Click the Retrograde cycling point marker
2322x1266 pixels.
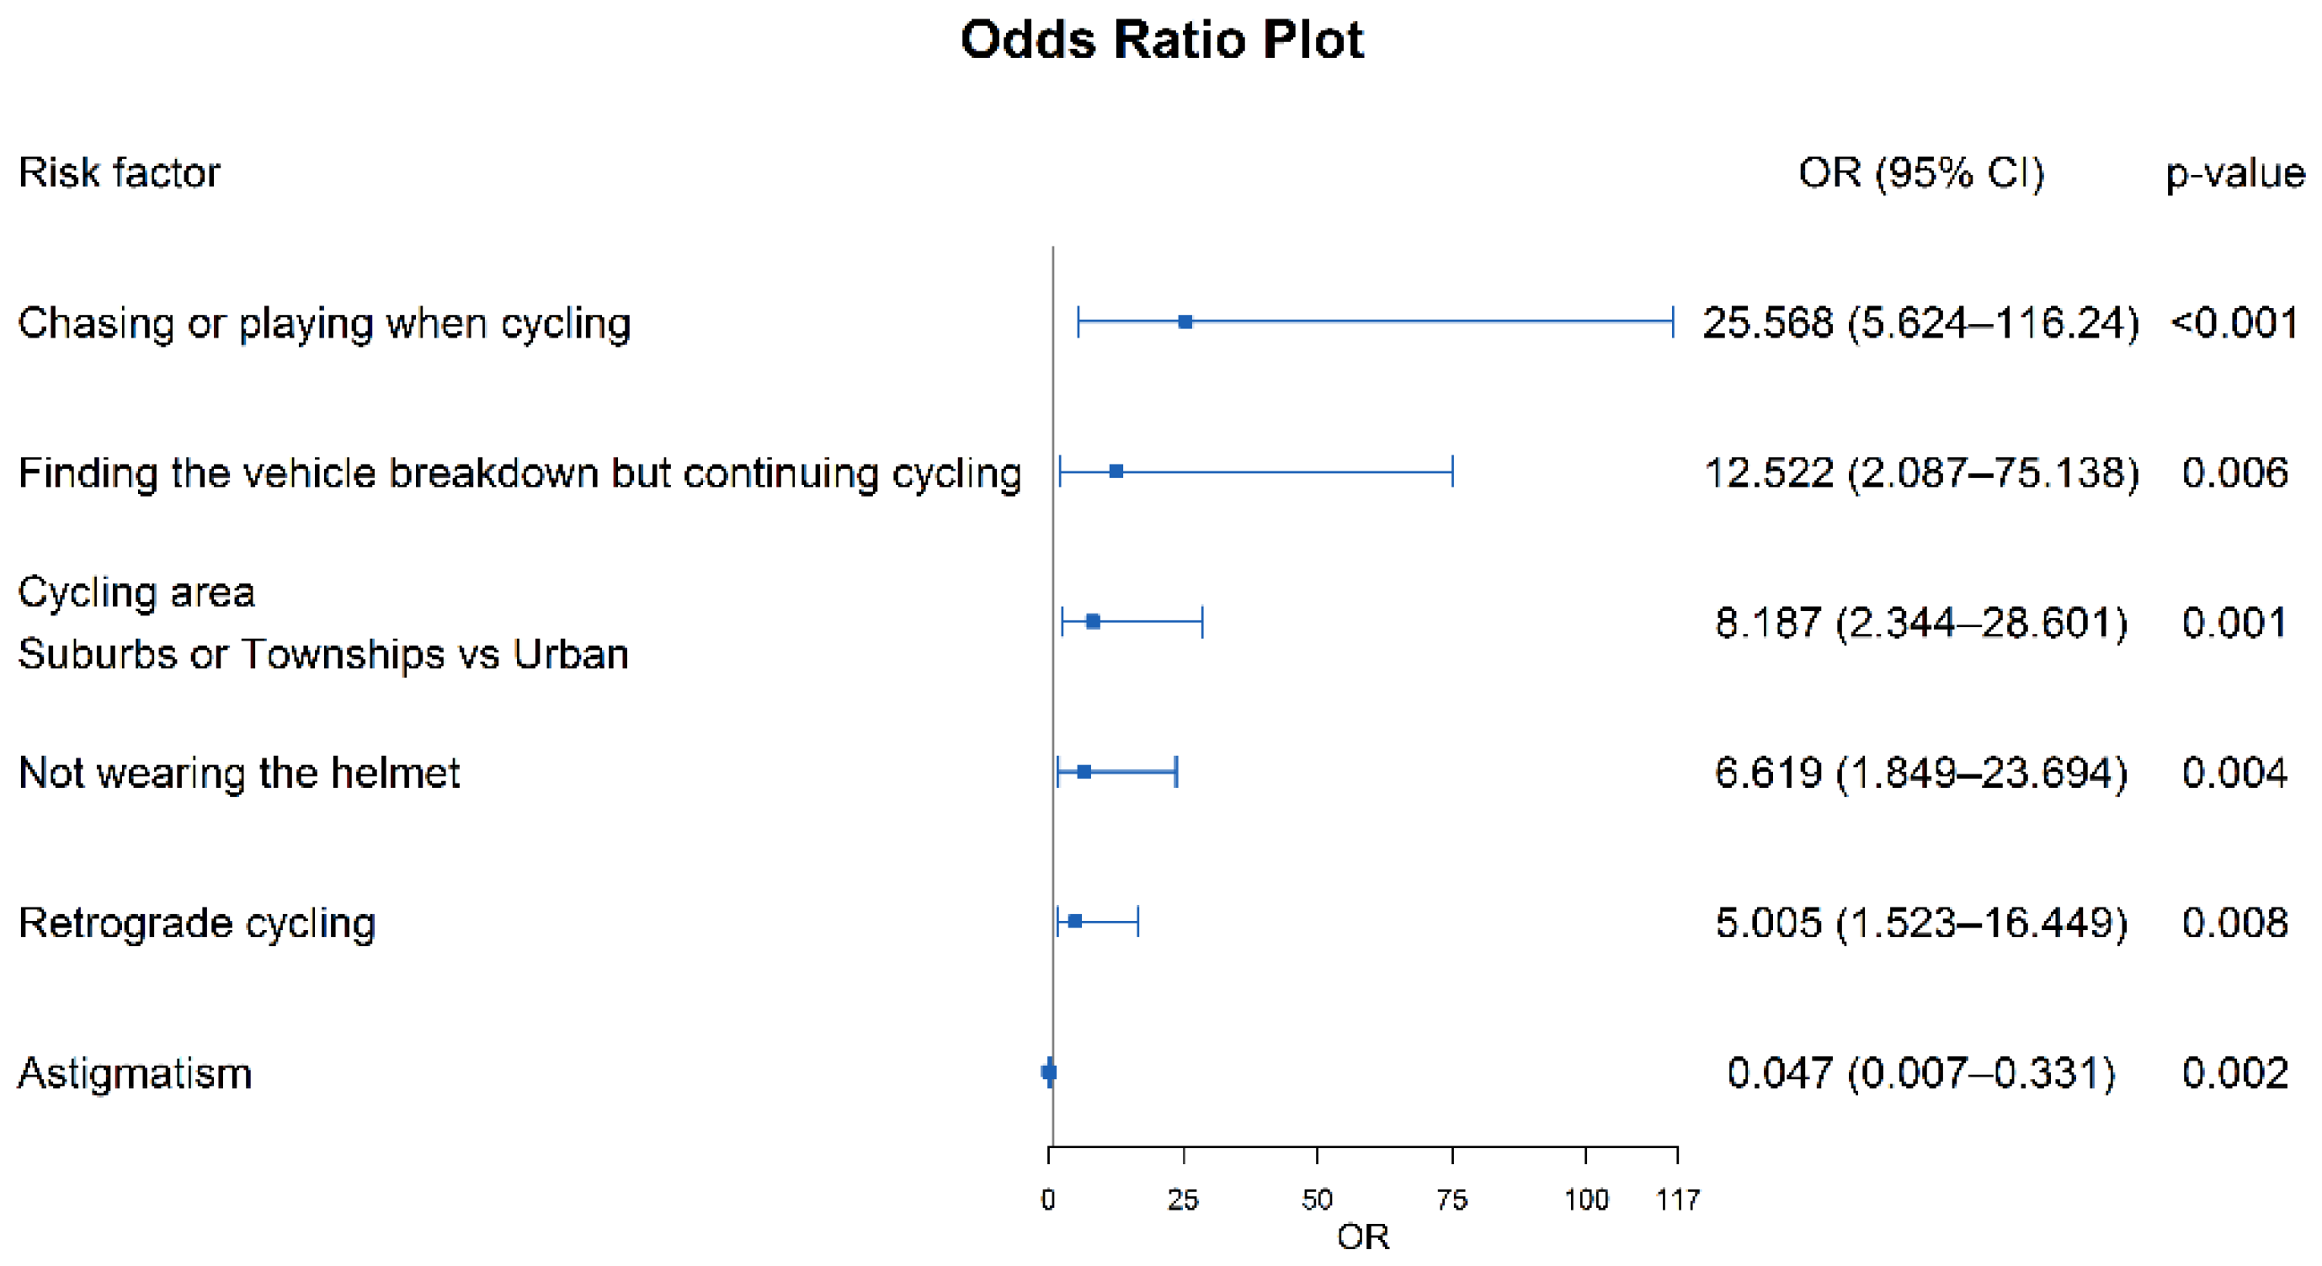click(x=1075, y=921)
